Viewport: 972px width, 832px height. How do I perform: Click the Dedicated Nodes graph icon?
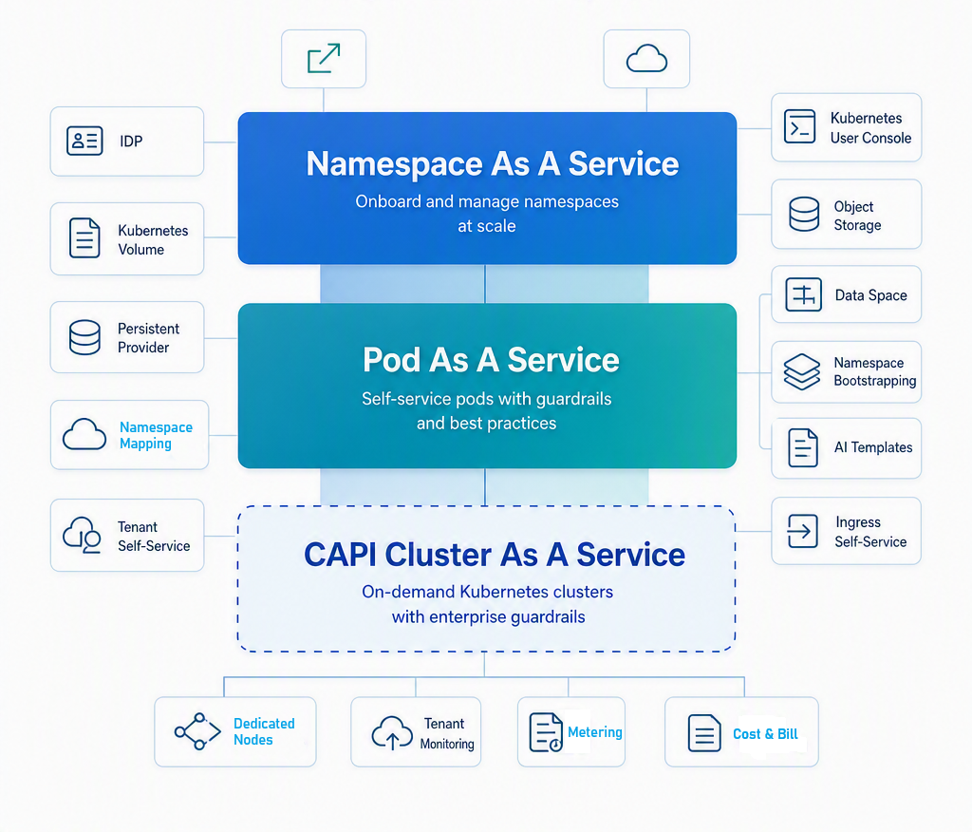[197, 731]
